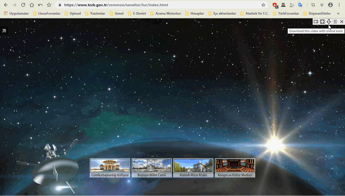This screenshot has width=345, height=196.
Task: Open the TürkForumlar bookmark folder
Action: coord(286,13)
